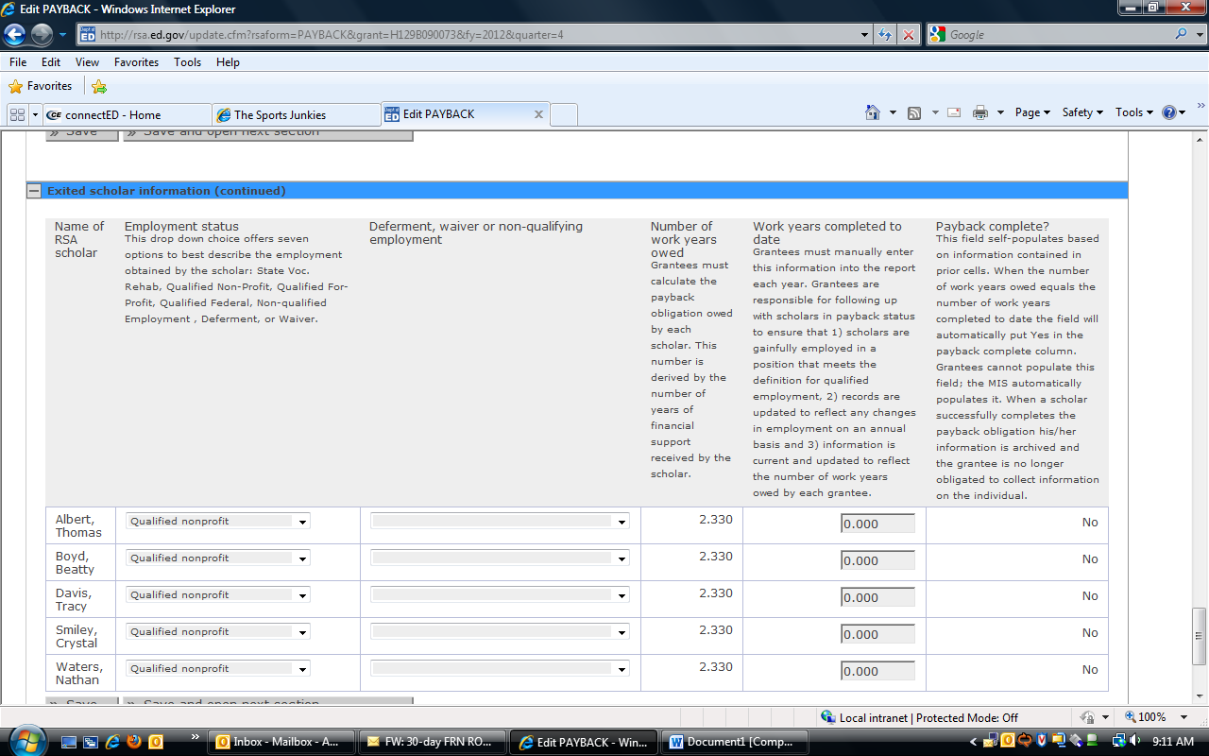Open the Help menu

228,62
